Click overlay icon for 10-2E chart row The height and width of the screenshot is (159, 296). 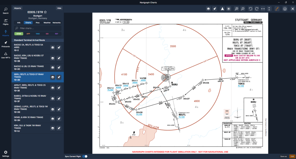point(53,88)
